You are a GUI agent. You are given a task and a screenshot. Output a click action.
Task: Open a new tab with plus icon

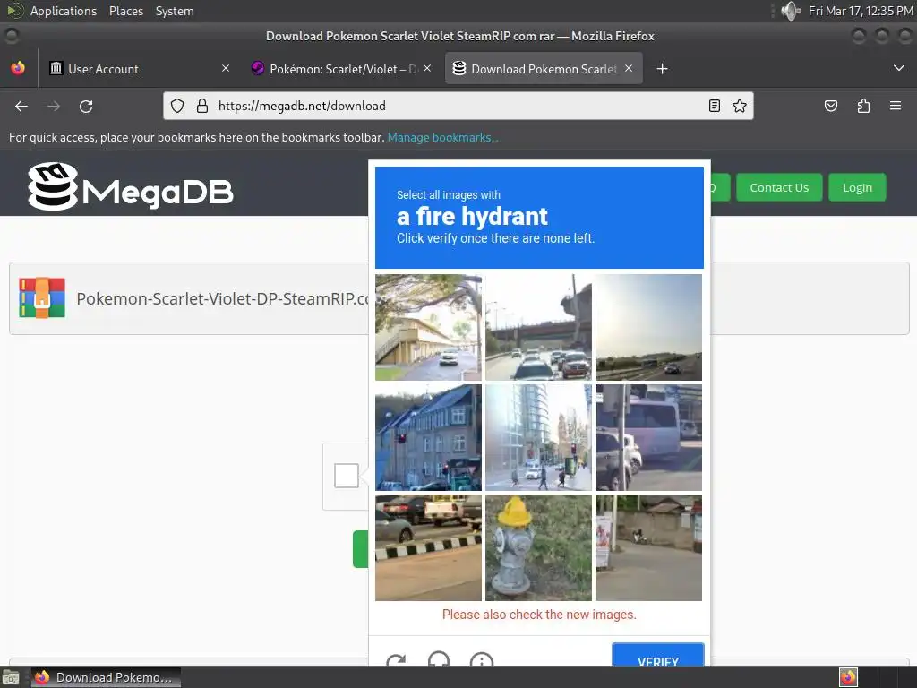662,69
